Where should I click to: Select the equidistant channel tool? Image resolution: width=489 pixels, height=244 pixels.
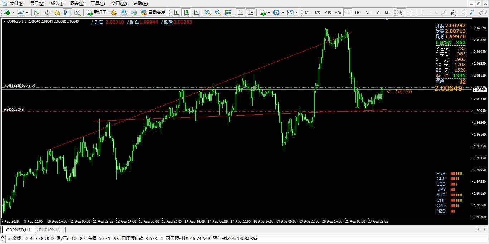(x=453, y=13)
